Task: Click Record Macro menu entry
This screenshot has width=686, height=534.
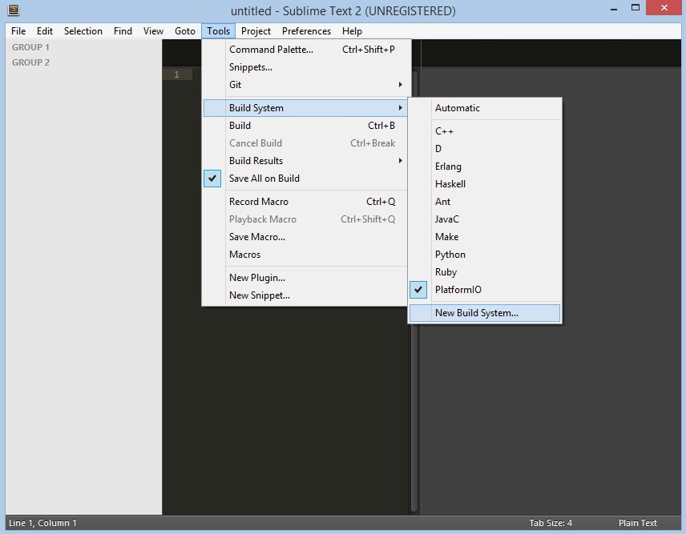Action: (305, 202)
